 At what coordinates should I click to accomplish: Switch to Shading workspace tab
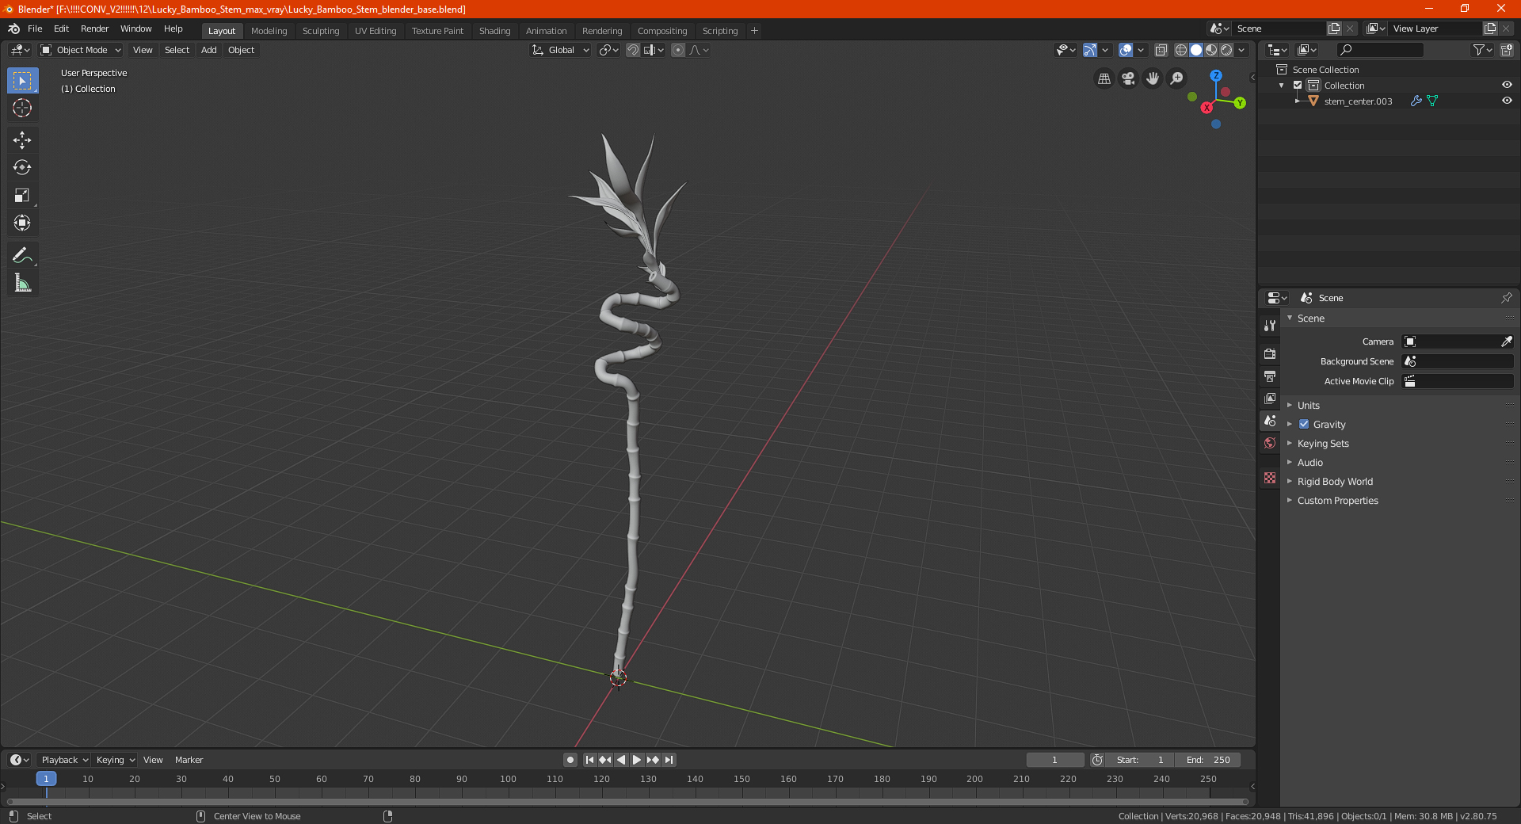[x=494, y=31]
